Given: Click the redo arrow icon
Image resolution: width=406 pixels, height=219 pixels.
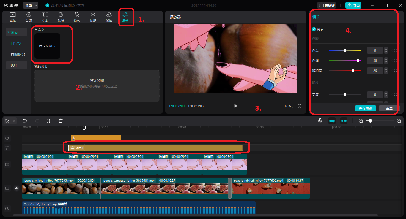Looking at the screenshot, I should coord(37,121).
